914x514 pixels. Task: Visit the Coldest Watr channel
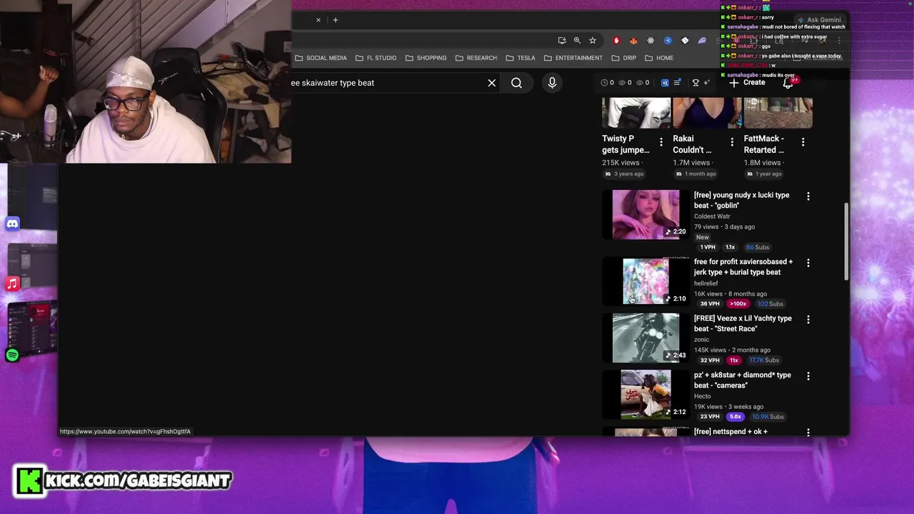pos(712,216)
